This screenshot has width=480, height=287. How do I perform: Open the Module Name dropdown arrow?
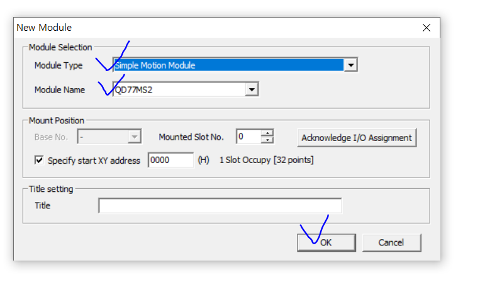[x=252, y=89]
